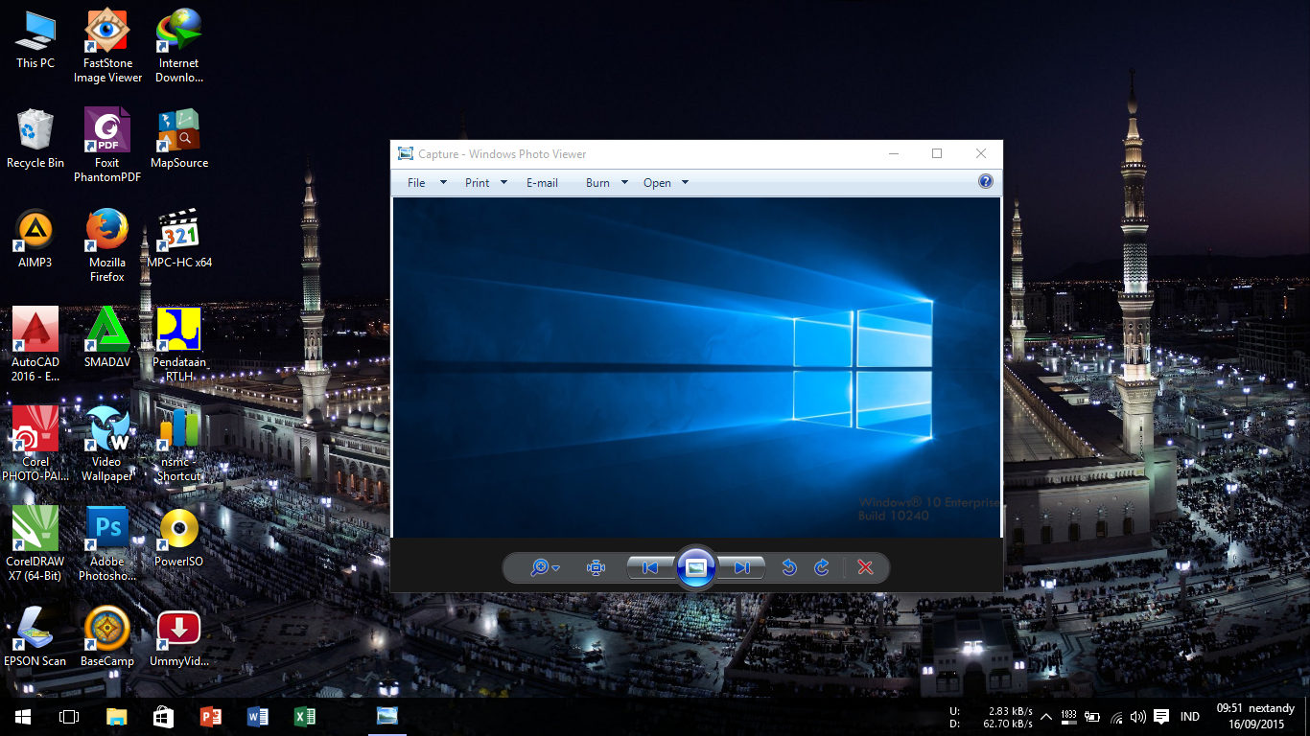Select the Internet Download Manager shortcut

coord(179,46)
